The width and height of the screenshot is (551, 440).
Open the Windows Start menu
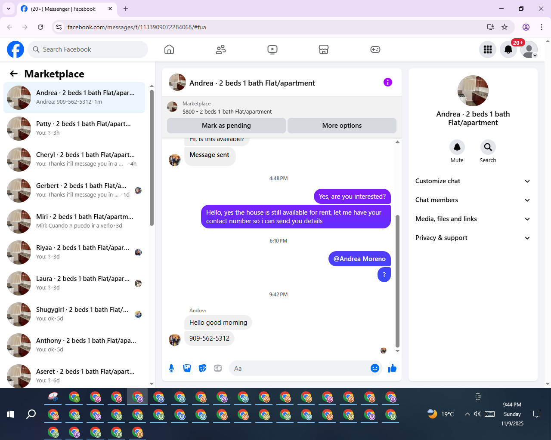(x=10, y=414)
